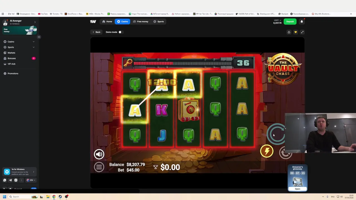Open the Telegram icon
356x200 pixels.
[10, 180]
